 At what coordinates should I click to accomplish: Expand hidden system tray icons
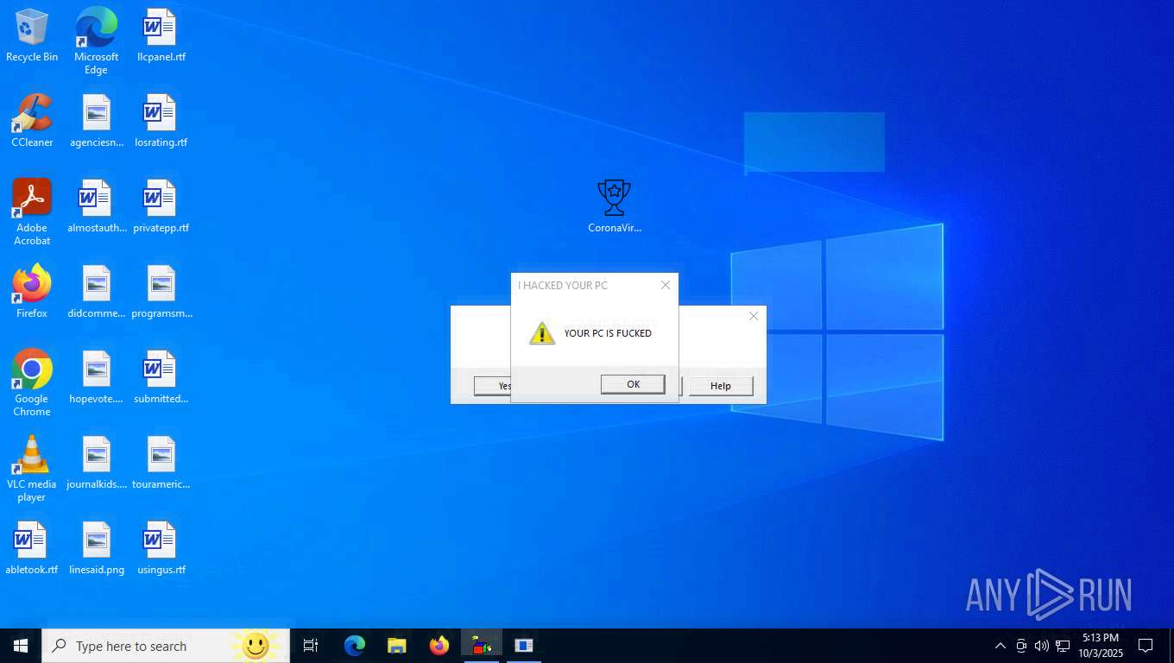(1000, 646)
